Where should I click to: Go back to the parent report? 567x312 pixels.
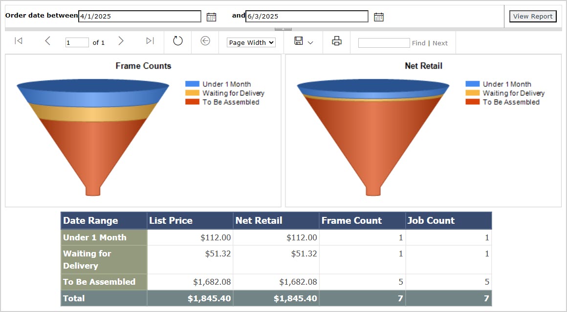pyautogui.click(x=205, y=42)
